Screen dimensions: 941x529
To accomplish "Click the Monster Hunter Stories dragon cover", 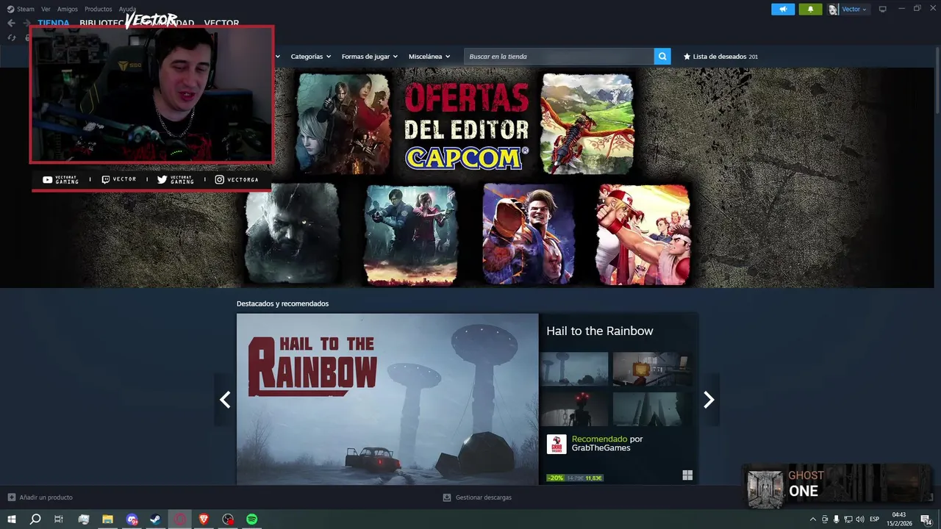I will (x=587, y=123).
